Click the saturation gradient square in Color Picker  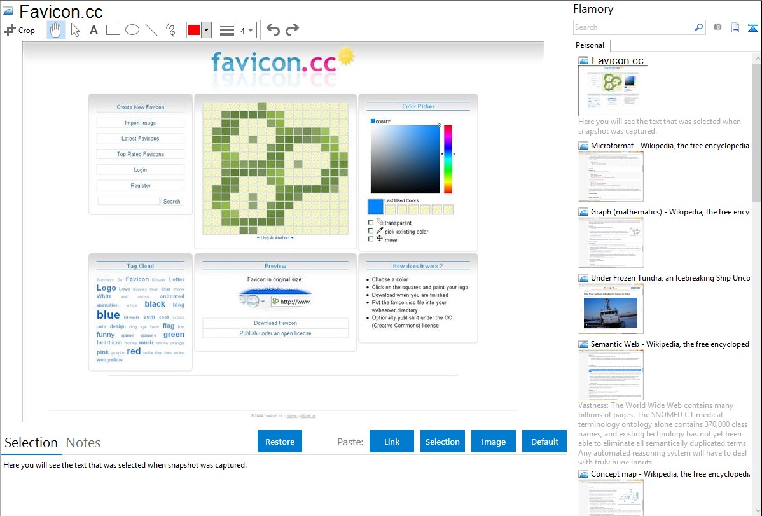point(405,159)
